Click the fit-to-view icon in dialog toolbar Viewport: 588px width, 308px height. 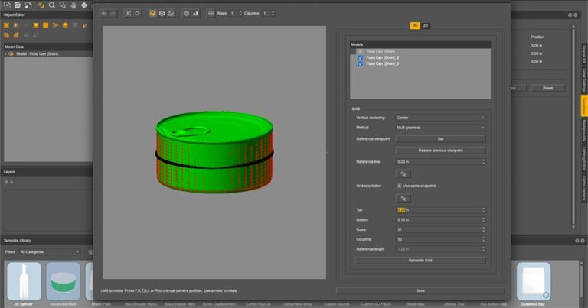[129, 13]
